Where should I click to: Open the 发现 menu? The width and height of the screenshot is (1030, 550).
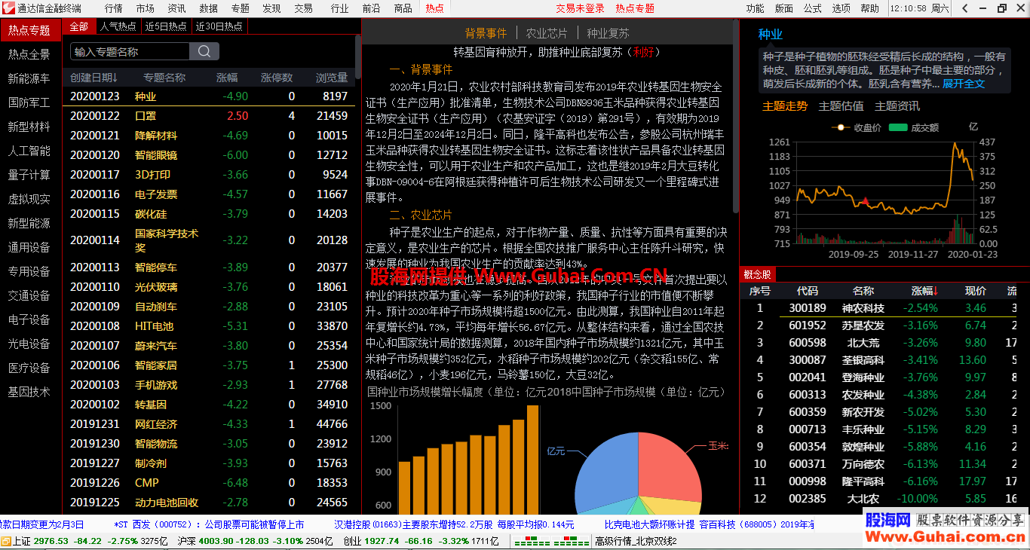(272, 8)
